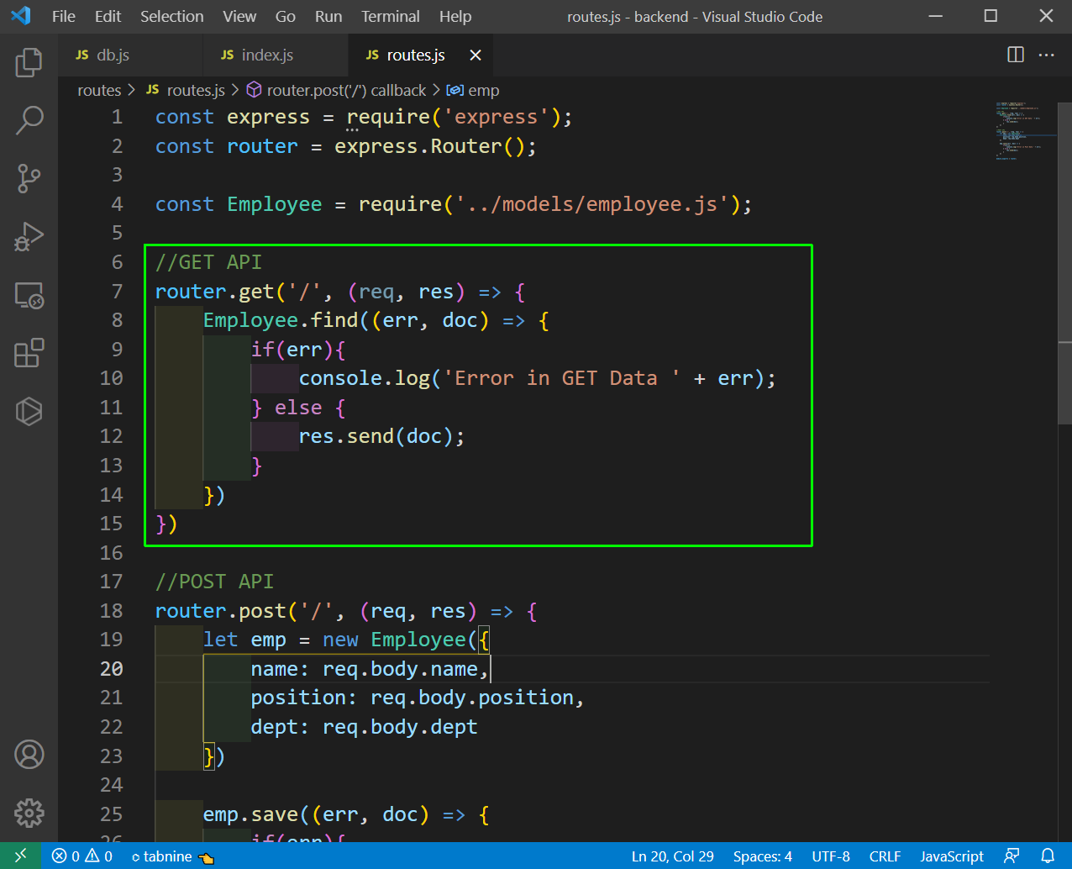
Task: Click 'emp.save' on line 25
Action: pos(250,814)
